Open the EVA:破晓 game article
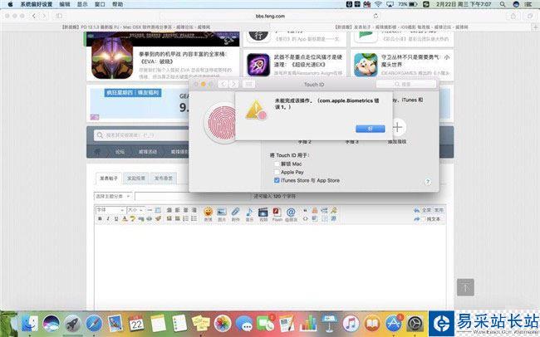The height and width of the screenshot is (337, 540). pos(184,58)
